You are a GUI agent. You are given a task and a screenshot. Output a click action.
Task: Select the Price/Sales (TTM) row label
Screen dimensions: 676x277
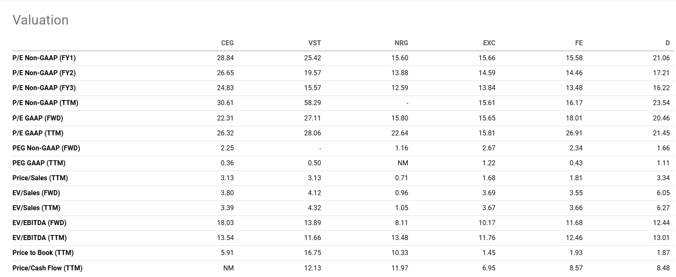(x=40, y=178)
